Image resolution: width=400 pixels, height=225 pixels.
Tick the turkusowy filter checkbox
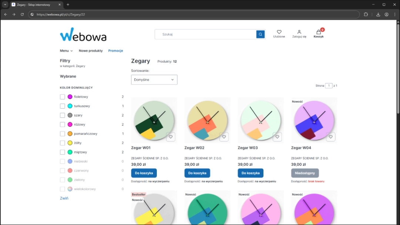click(63, 106)
